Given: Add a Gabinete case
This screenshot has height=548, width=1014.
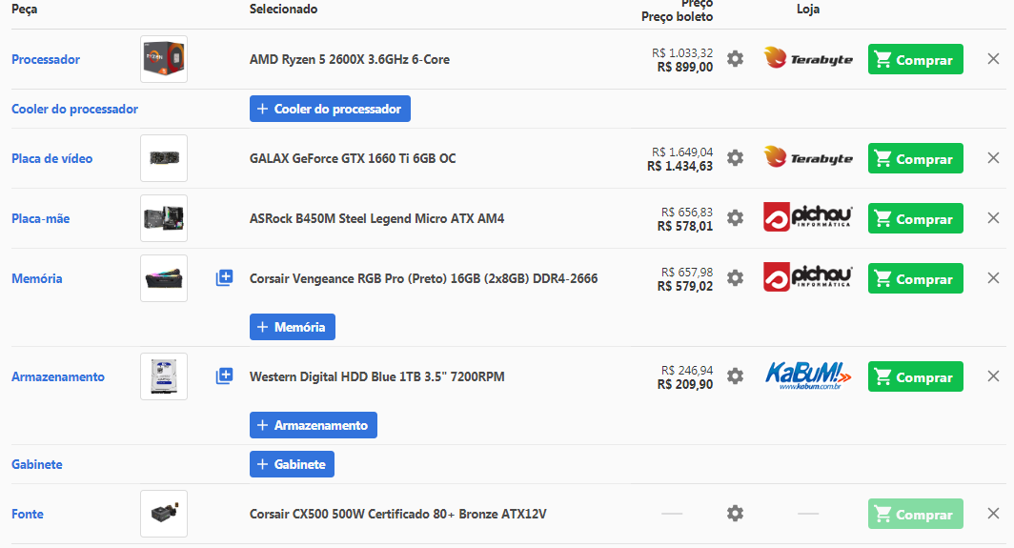Looking at the screenshot, I should [292, 464].
